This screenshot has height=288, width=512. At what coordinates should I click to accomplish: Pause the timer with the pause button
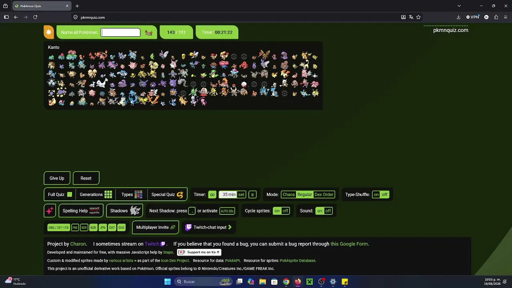[252, 195]
